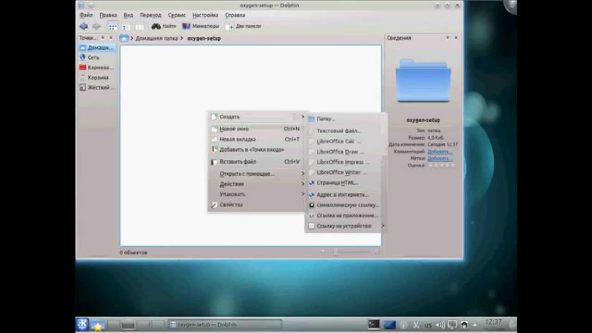Click Добавить link next to Метки

point(440,159)
